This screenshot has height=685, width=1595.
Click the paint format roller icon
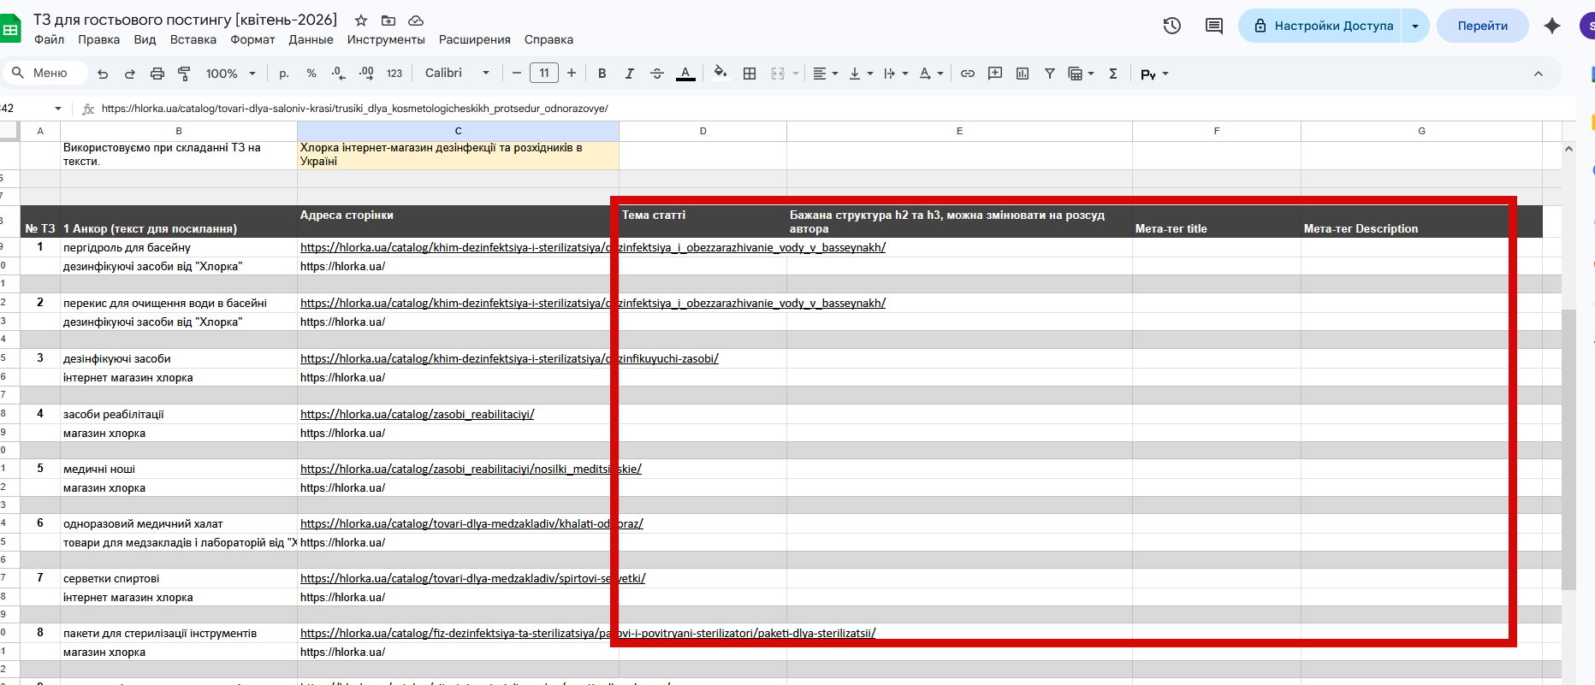184,74
